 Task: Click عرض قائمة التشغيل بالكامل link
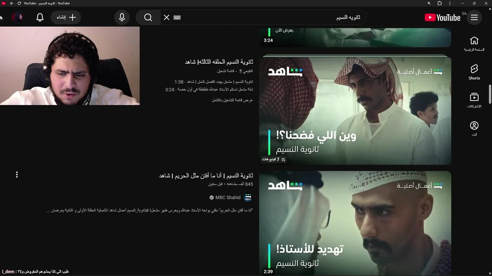pyautogui.click(x=232, y=100)
